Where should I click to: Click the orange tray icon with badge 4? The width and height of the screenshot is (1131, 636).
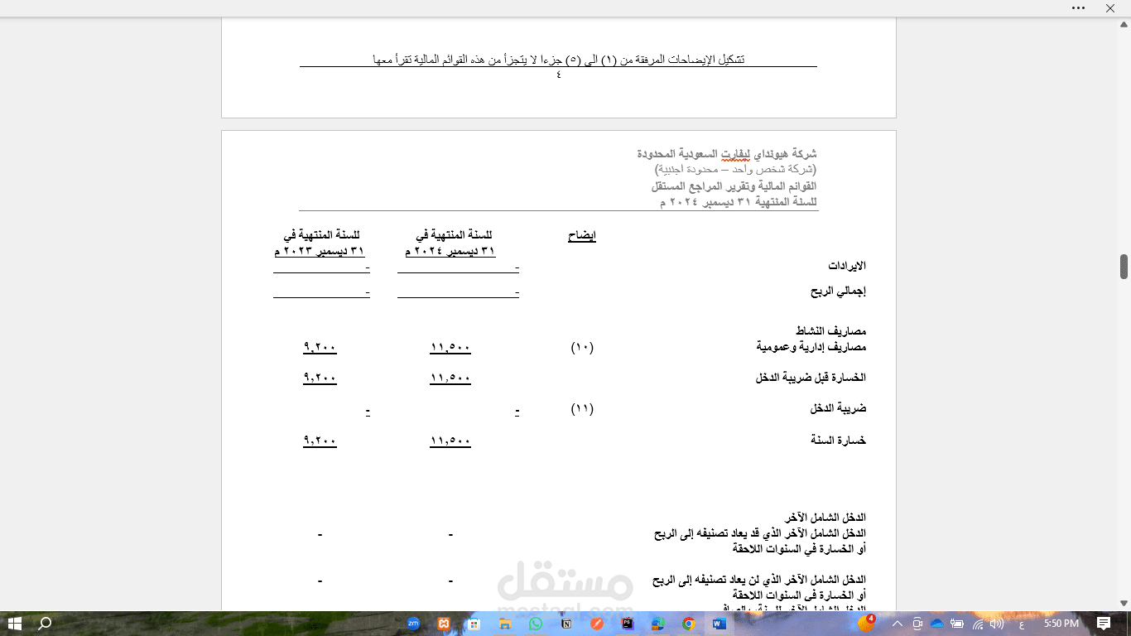click(865, 622)
